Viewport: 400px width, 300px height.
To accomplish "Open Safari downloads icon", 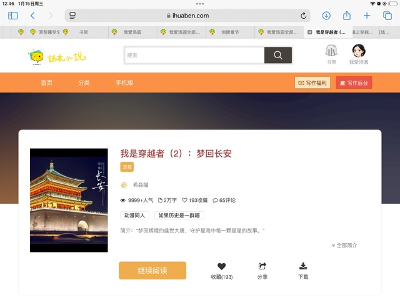I will click(x=326, y=16).
